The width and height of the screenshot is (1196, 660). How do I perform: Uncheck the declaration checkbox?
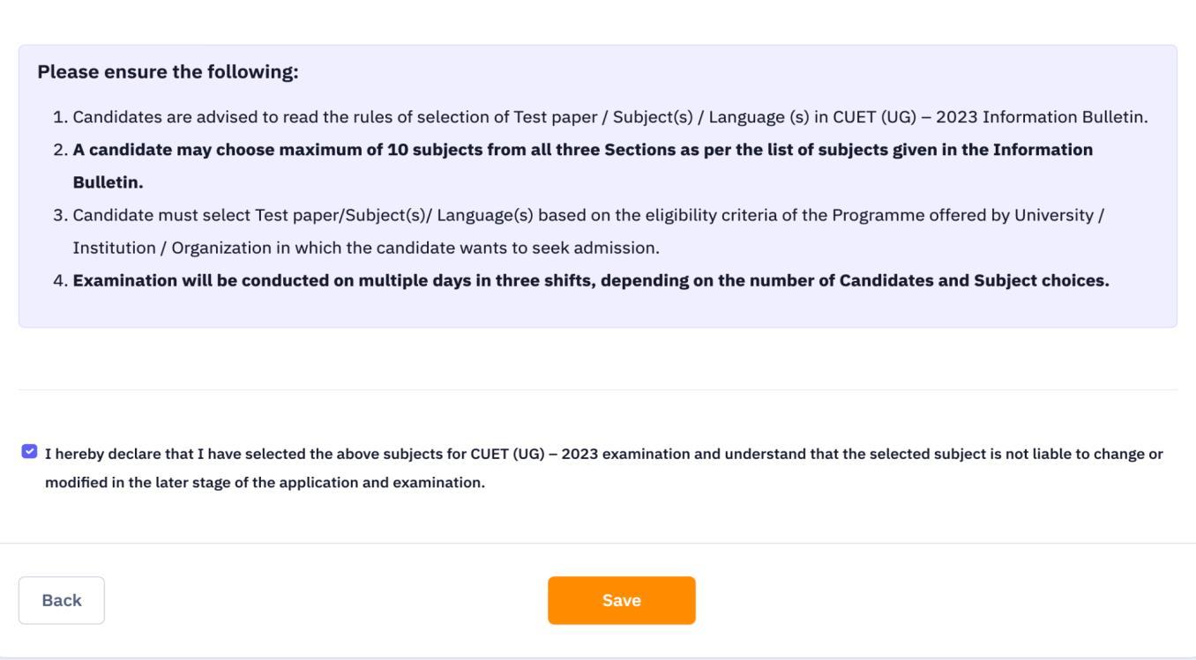tap(29, 453)
